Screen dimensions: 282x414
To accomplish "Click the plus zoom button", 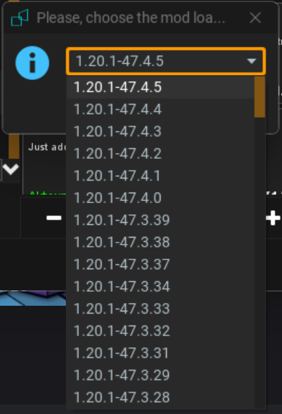I will (x=273, y=218).
